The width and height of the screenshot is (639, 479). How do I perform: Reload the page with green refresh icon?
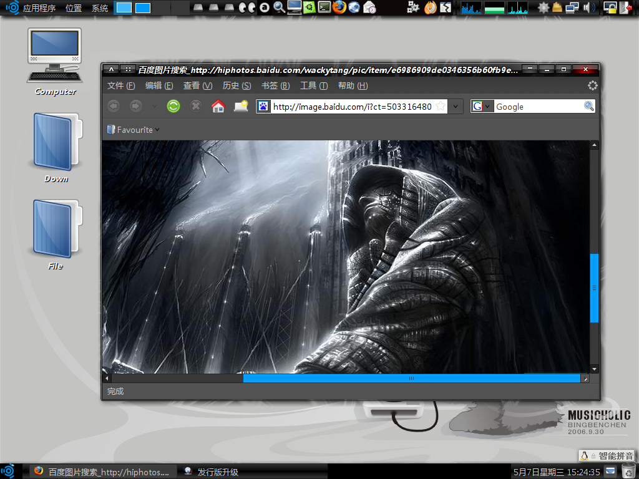[173, 106]
